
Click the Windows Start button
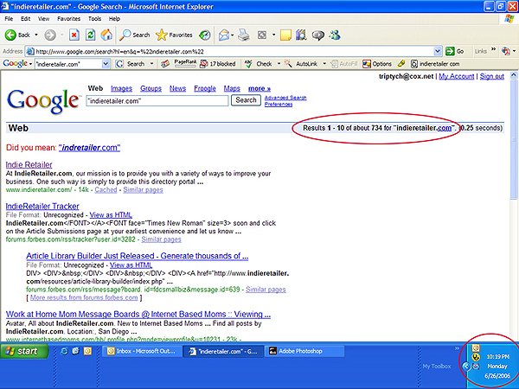coord(23,352)
